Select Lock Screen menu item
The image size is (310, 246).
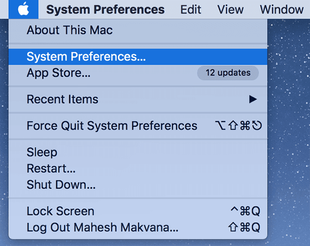coord(138,211)
